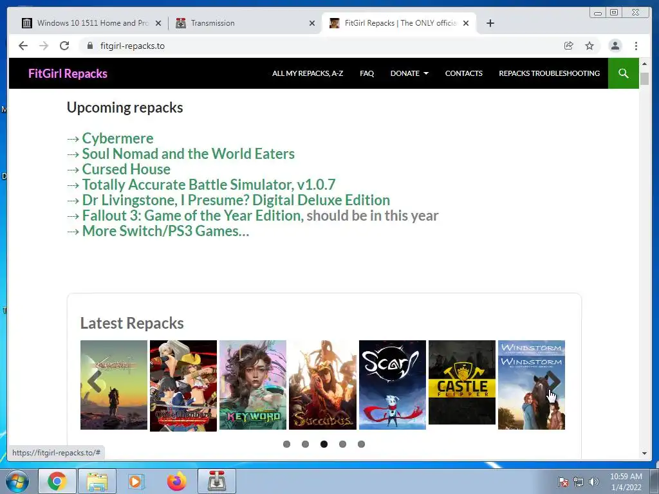
Task: Bookmark this page with the star icon
Action: 589,46
